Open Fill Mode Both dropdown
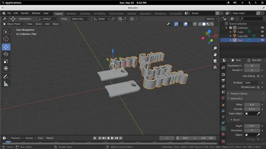 coord(252,83)
